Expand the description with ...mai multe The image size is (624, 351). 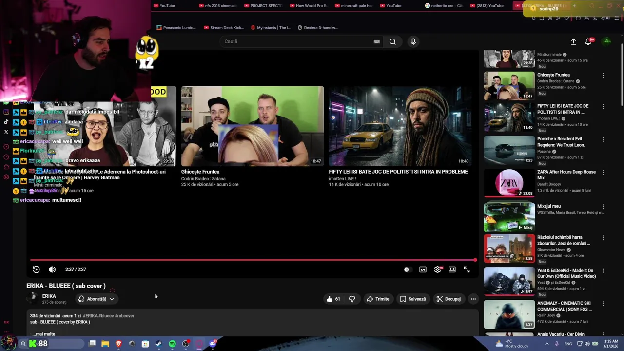tap(44, 334)
